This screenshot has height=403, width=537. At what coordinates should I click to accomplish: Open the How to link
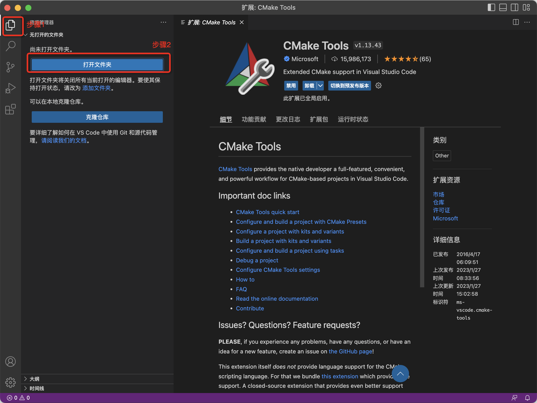click(245, 279)
